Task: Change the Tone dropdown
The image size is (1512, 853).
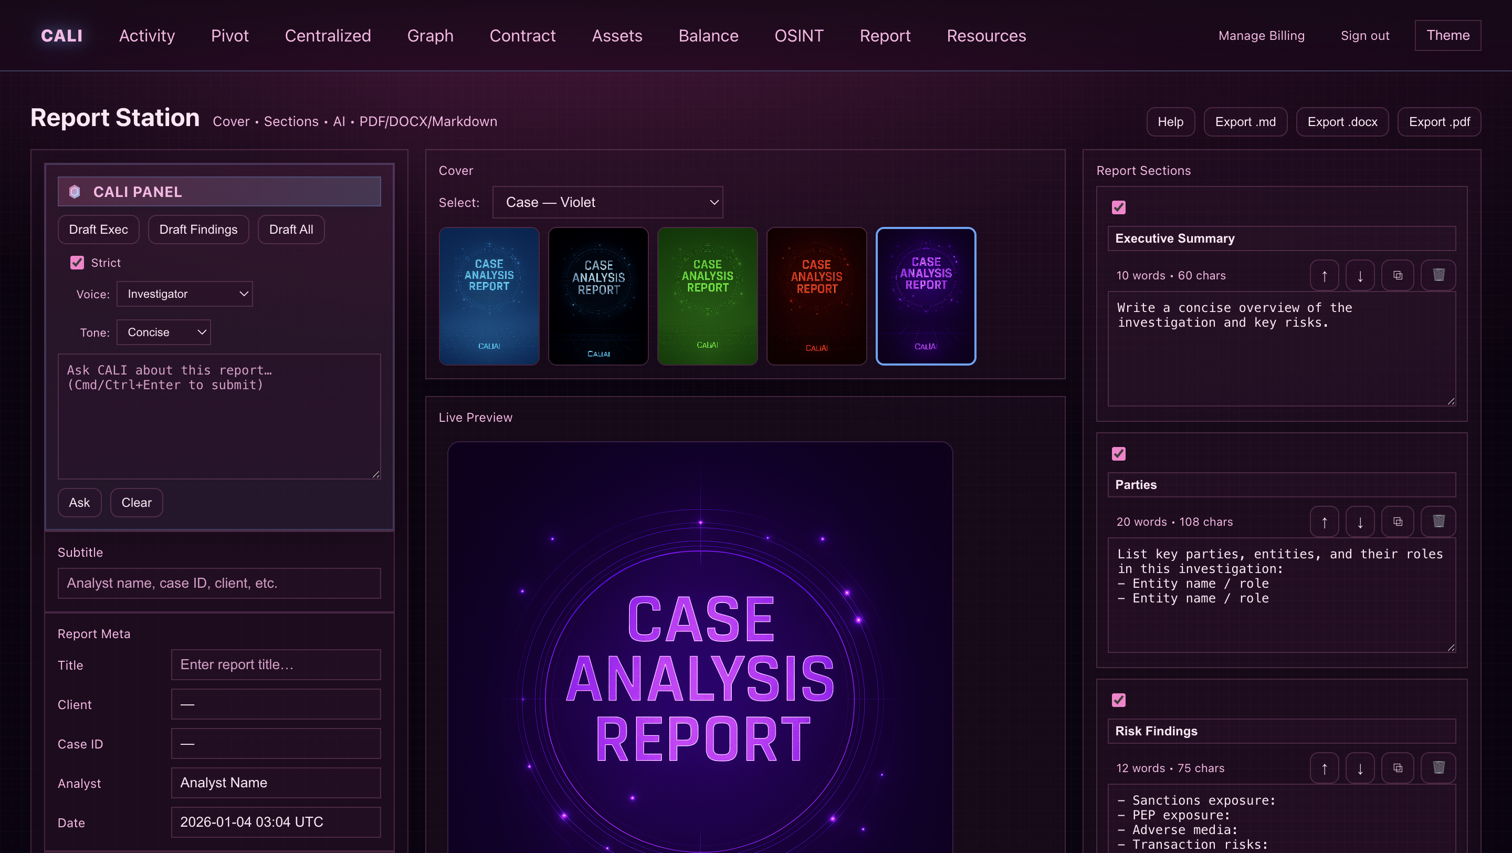Action: tap(164, 331)
